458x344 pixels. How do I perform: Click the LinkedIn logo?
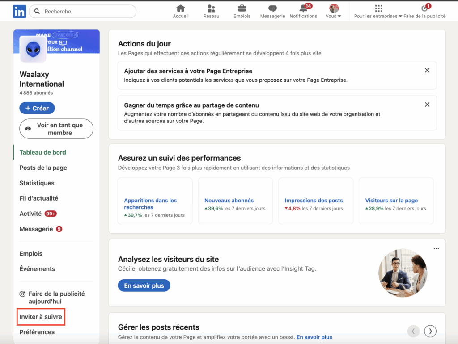click(x=19, y=11)
